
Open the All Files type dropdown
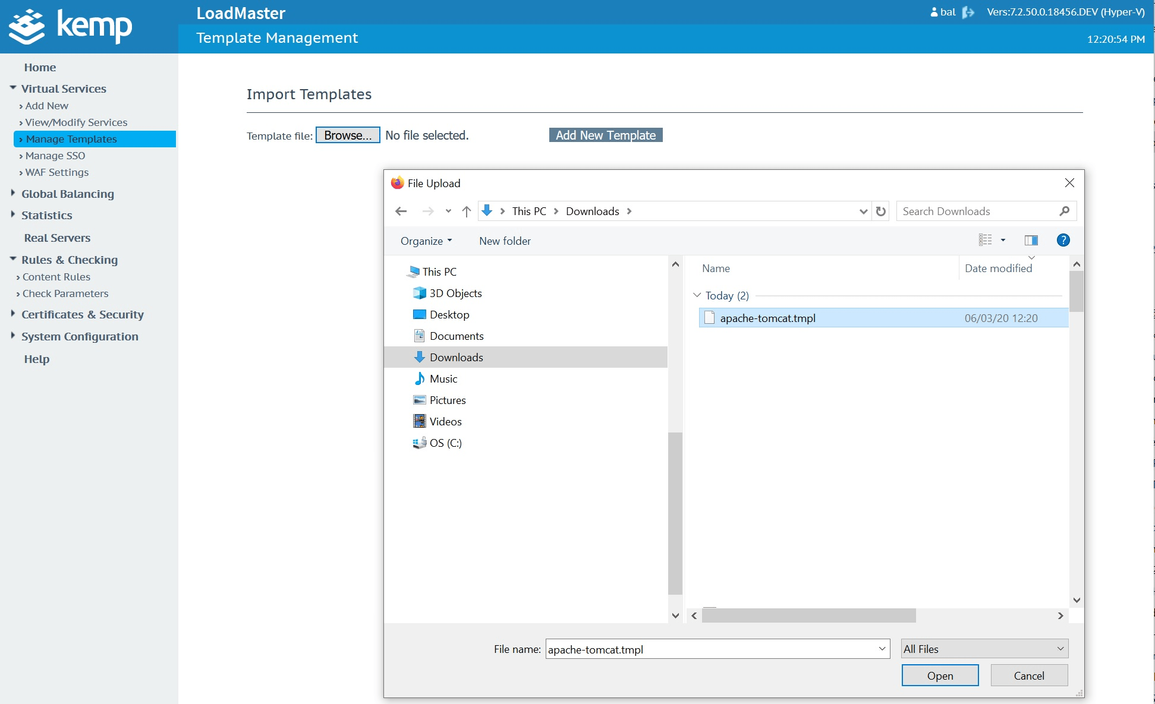click(984, 649)
